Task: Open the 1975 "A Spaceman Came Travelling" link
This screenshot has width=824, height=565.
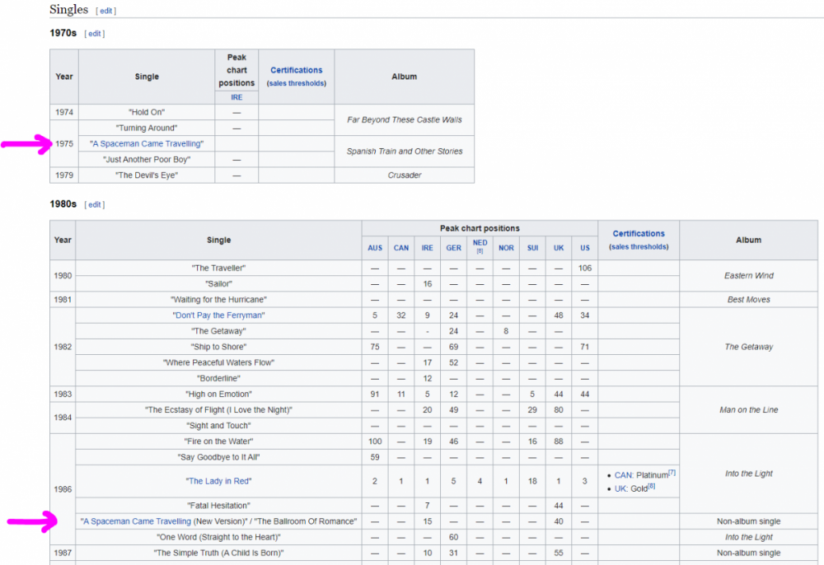Action: click(x=147, y=143)
